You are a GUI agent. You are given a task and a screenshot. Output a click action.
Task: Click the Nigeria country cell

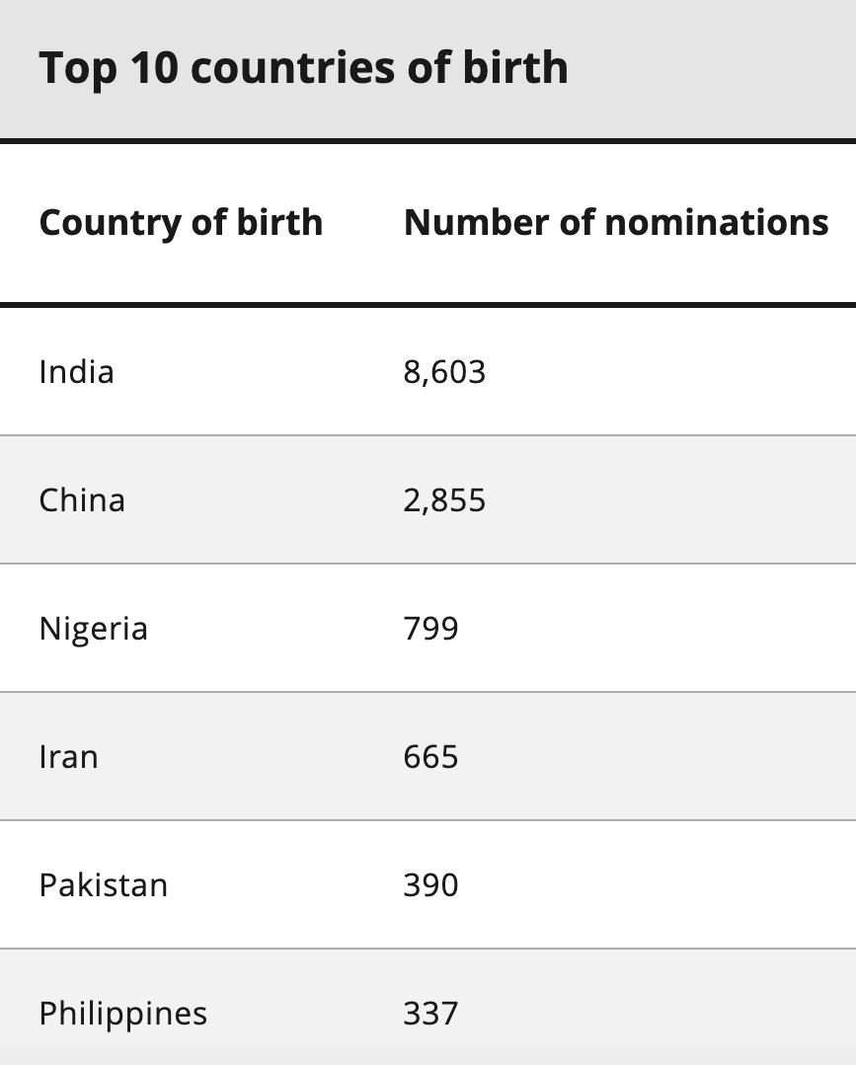[93, 629]
